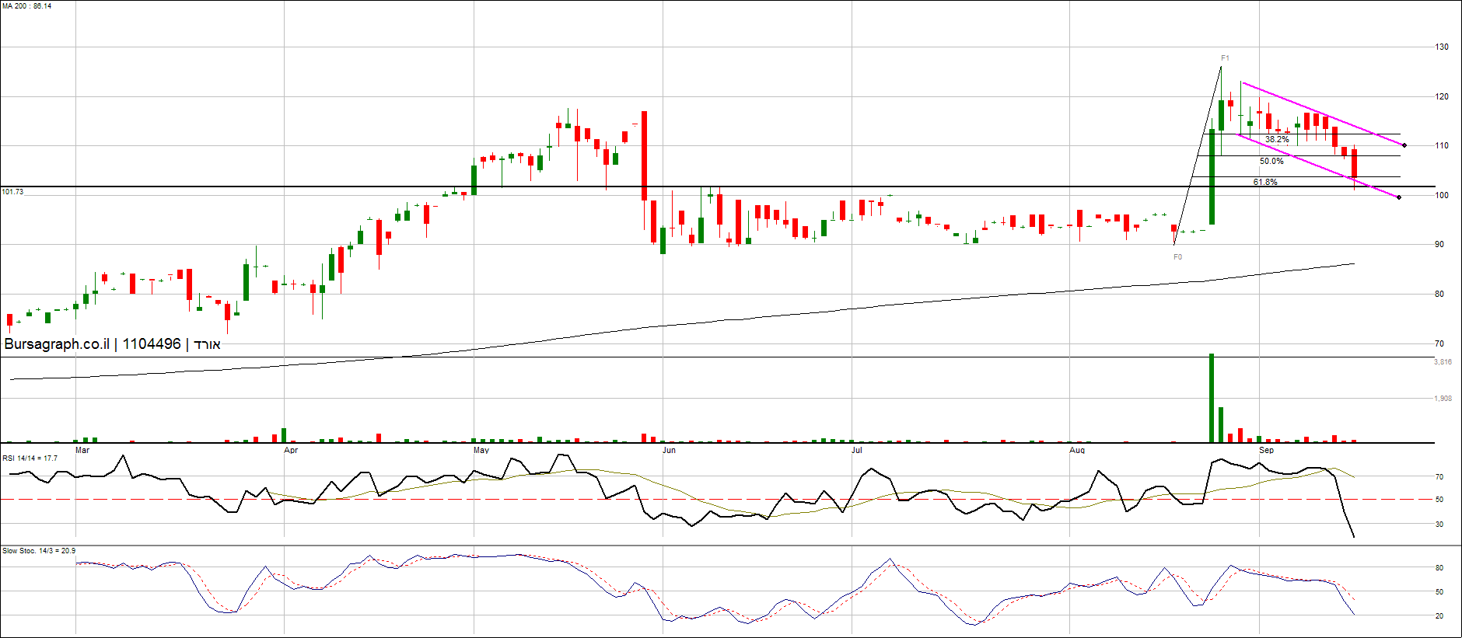Select the Sep label on the time axis
Viewport: 1462px width, 638px height.
(x=1266, y=451)
